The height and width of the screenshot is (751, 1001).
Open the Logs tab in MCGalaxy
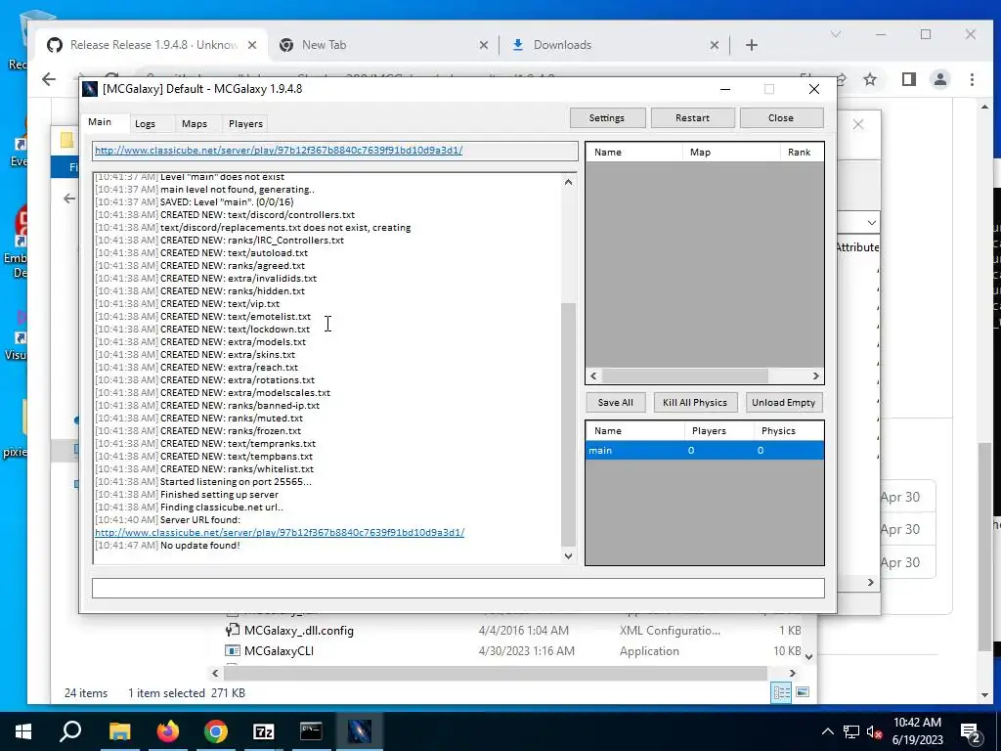click(145, 124)
